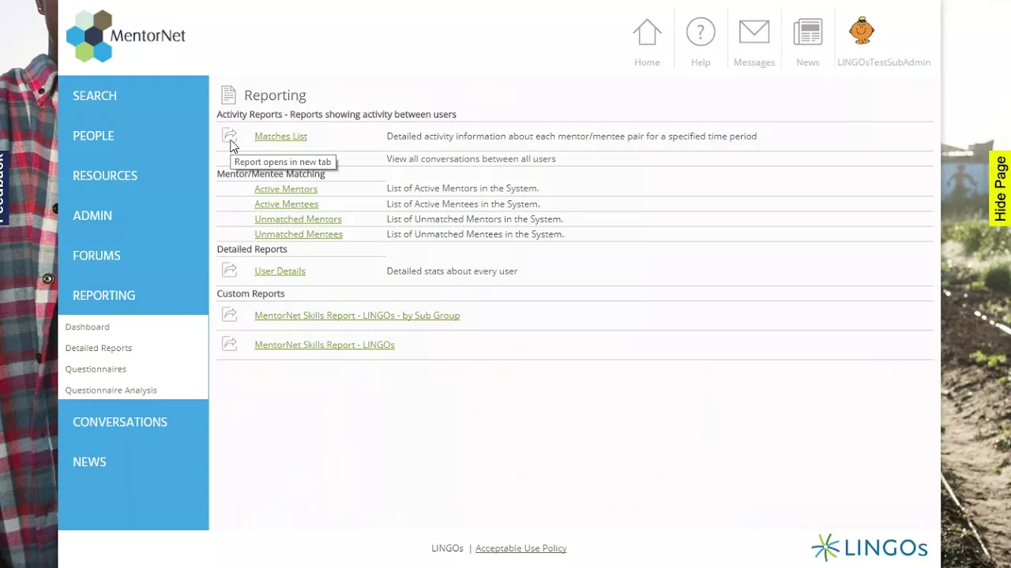This screenshot has height=568, width=1011.
Task: Click 'List of Active Mentors in the System.' text
Action: (463, 188)
